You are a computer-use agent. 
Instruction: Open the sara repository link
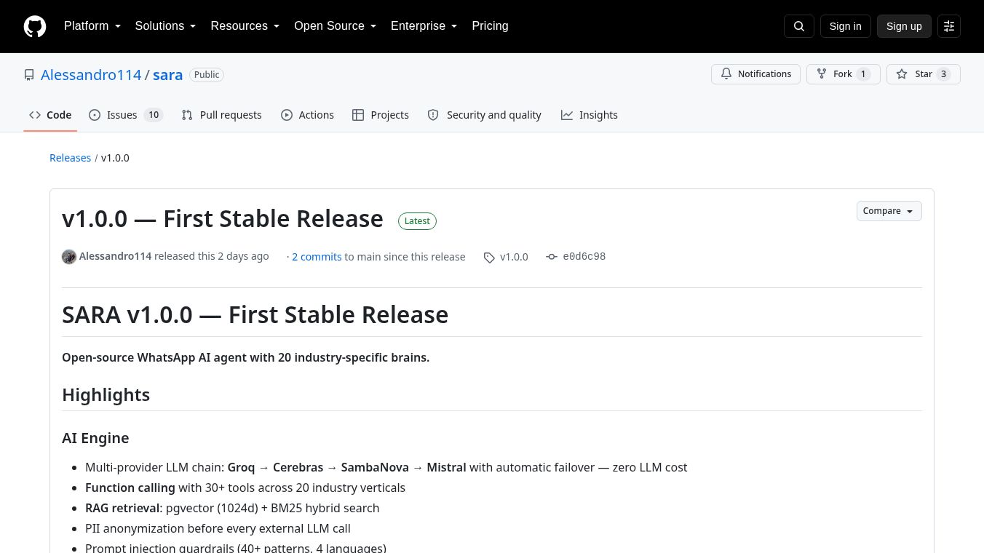(167, 75)
